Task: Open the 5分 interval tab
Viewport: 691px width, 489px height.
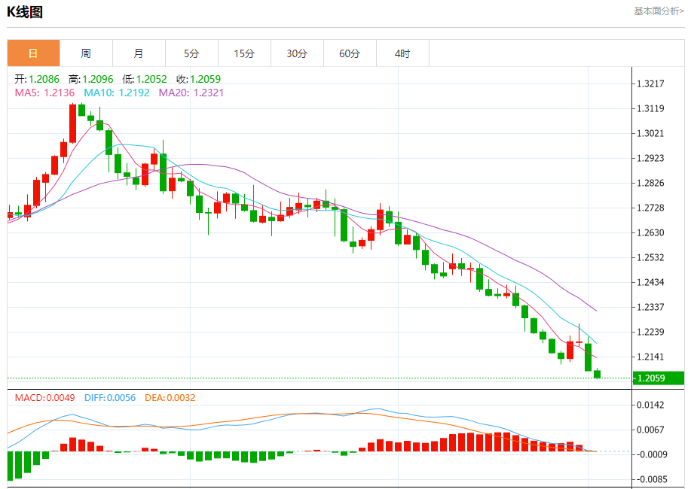Action: point(191,53)
